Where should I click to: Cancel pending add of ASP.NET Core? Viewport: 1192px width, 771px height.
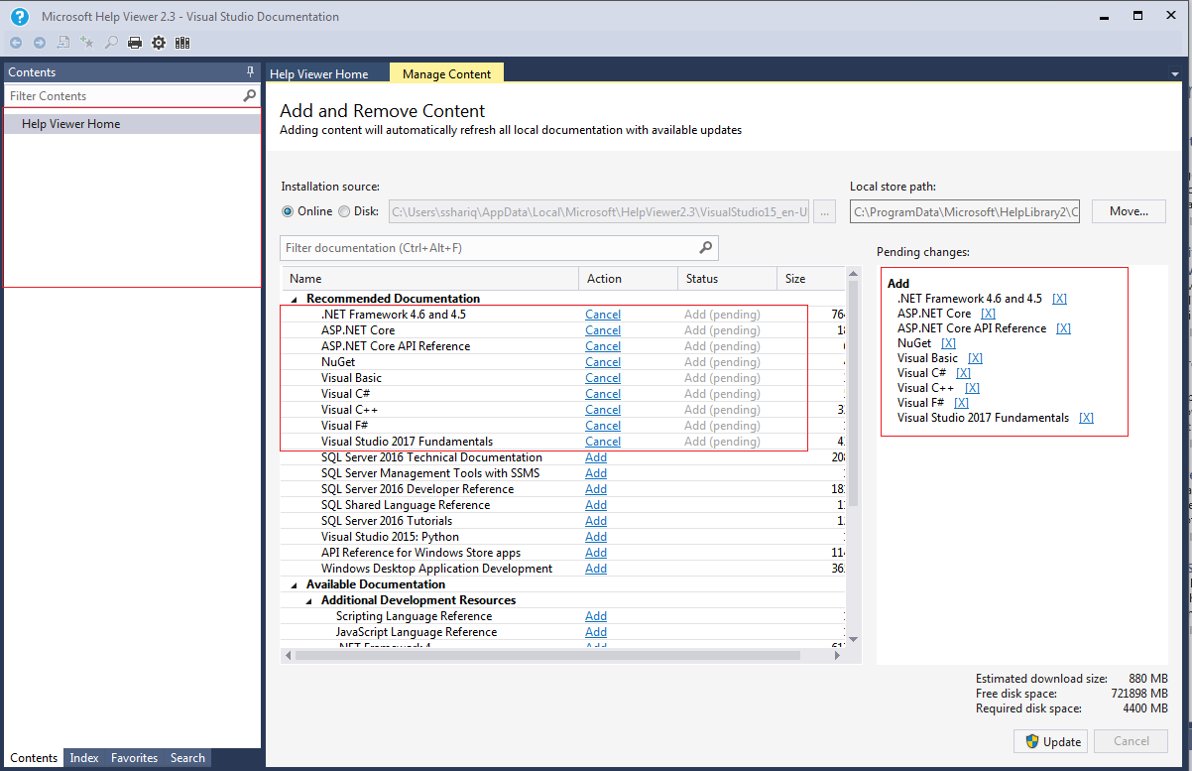(603, 330)
